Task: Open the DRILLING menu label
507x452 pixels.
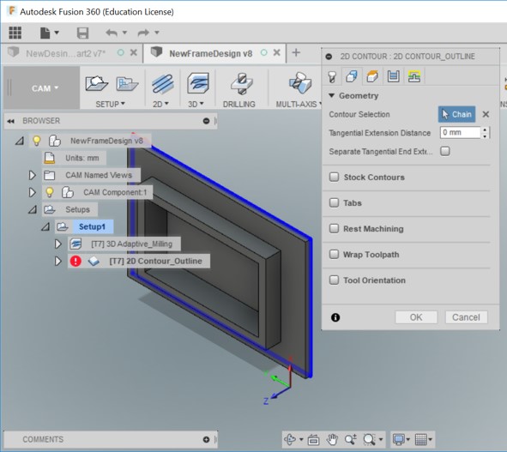Action: (x=239, y=104)
